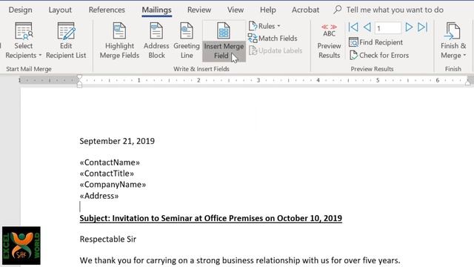Screen dimensions: 474x267
Task: Go to the last record
Action: point(422,27)
